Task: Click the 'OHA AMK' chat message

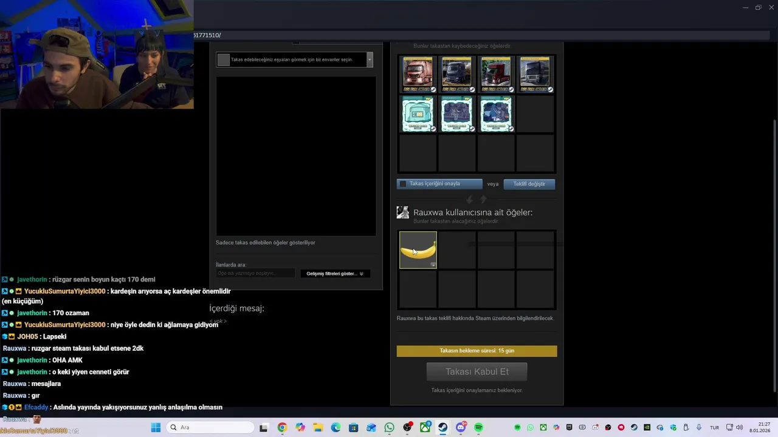Action: point(67,360)
